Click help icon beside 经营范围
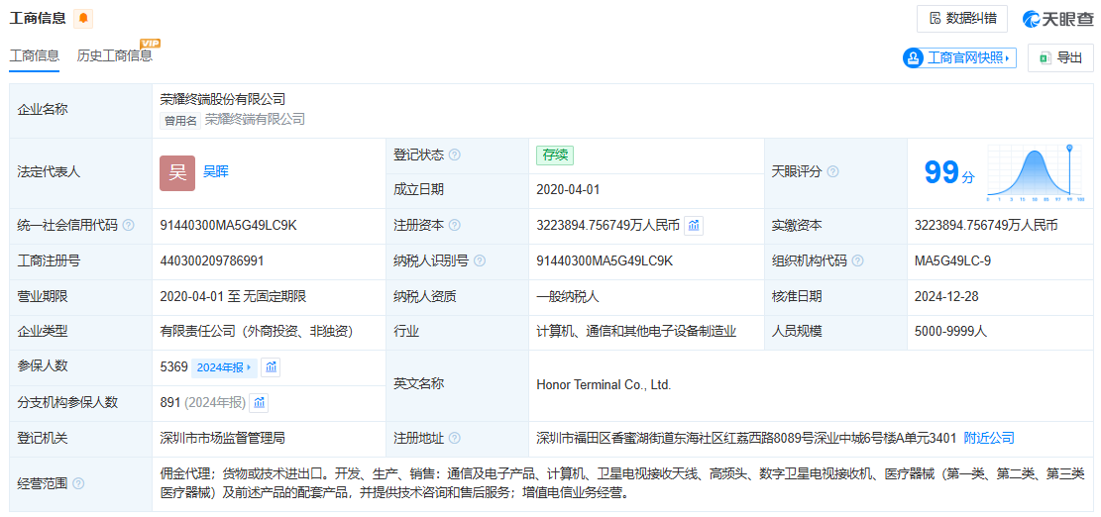Screen dimensions: 1101x517 78,483
